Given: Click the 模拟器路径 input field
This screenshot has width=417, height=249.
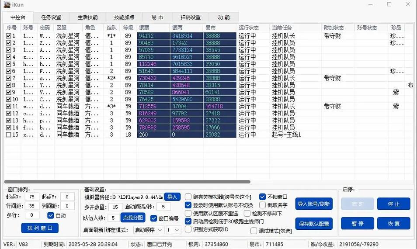Looking at the screenshot, I should (x=138, y=197).
